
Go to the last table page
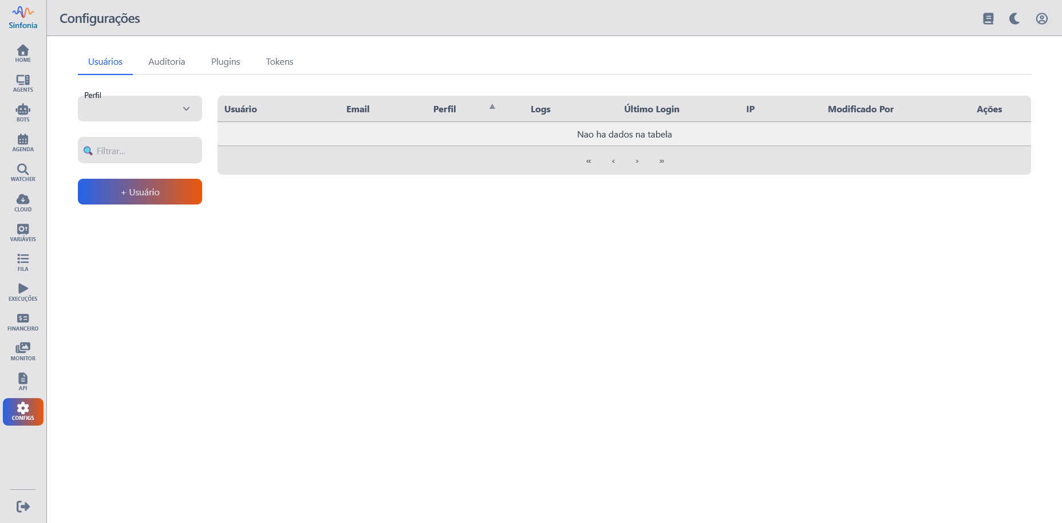tap(661, 161)
